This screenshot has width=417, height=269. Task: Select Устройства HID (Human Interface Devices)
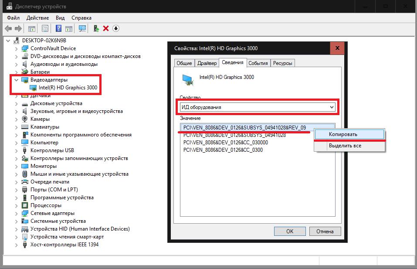pos(80,229)
